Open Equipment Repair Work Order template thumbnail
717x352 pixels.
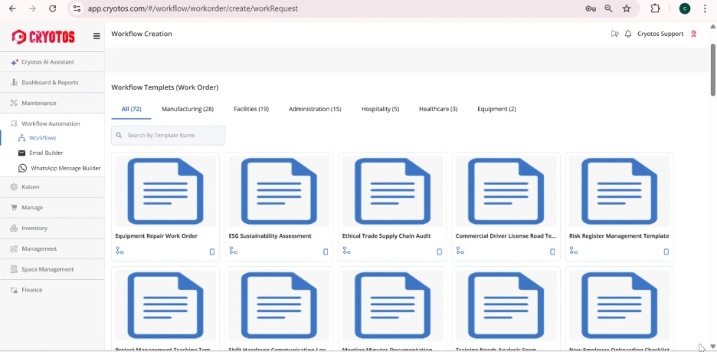(165, 191)
